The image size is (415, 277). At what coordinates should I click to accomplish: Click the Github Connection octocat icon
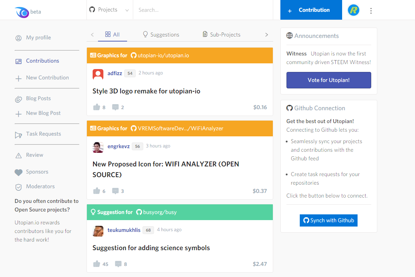pyautogui.click(x=290, y=108)
